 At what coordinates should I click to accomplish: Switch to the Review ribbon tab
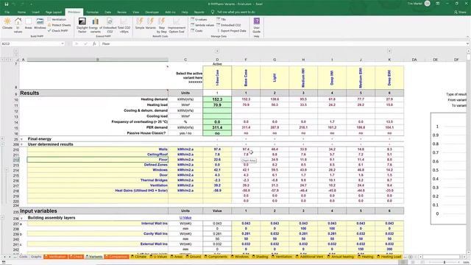pos(121,12)
